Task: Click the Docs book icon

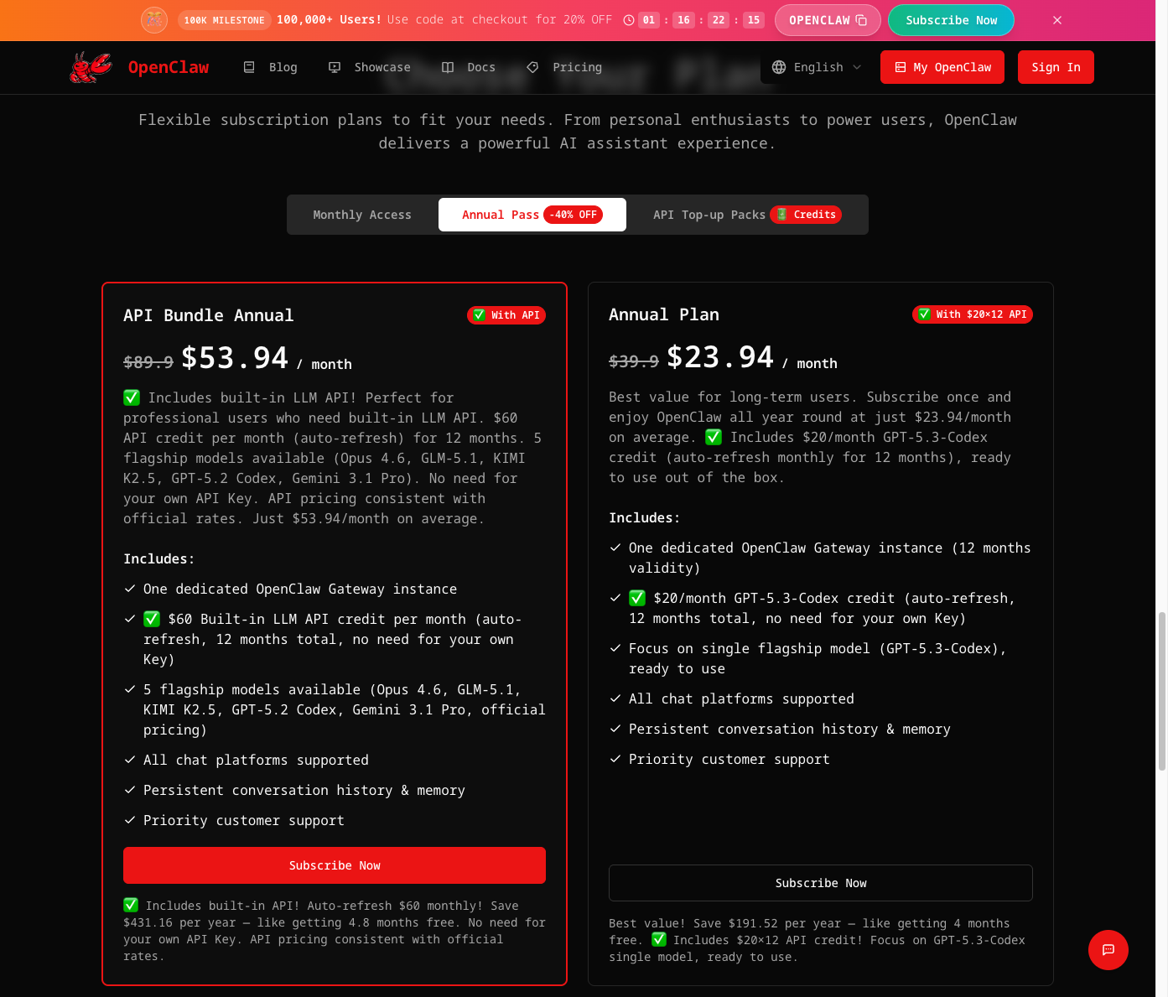Action: 448,67
